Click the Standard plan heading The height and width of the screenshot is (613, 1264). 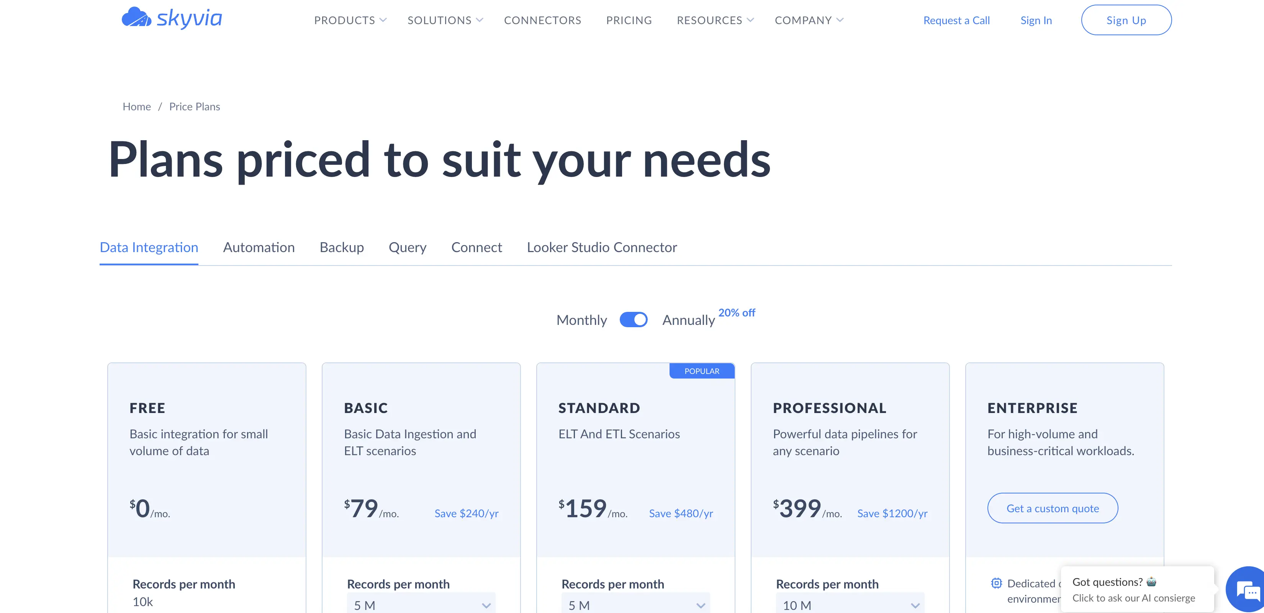click(x=599, y=408)
